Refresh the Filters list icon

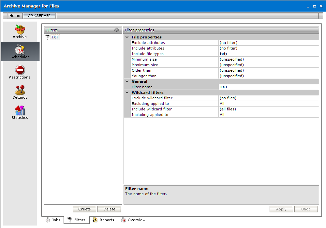pyautogui.click(x=117, y=30)
